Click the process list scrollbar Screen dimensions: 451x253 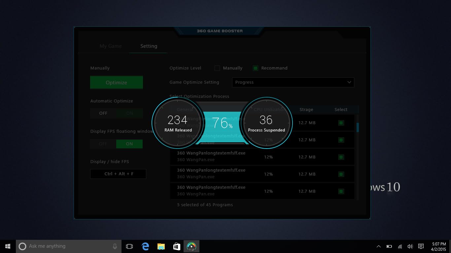click(x=358, y=127)
